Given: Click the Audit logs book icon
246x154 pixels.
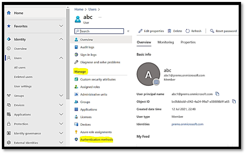Looking at the screenshot, I should coord(76,47).
